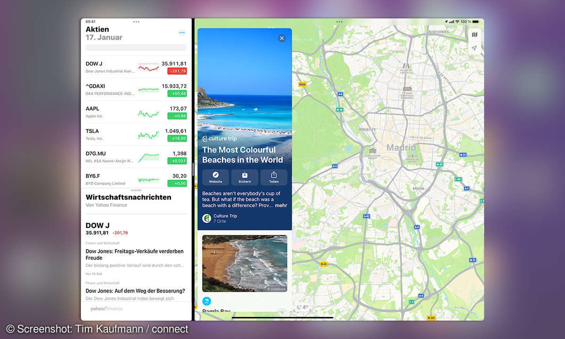Tap the culture trip logo on photo

coord(219,139)
